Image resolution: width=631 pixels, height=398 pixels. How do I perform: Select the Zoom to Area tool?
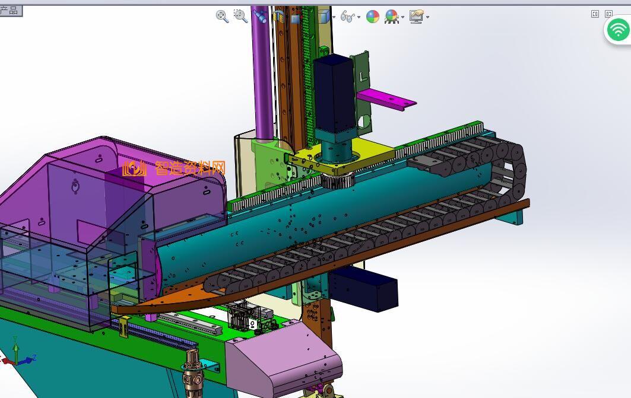[x=240, y=16]
